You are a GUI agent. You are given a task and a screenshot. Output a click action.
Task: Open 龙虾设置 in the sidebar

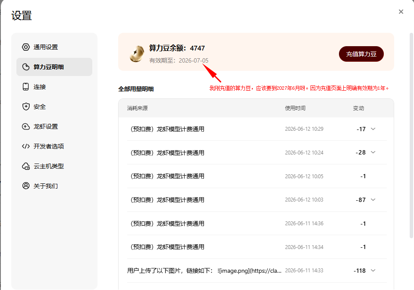click(x=54, y=126)
